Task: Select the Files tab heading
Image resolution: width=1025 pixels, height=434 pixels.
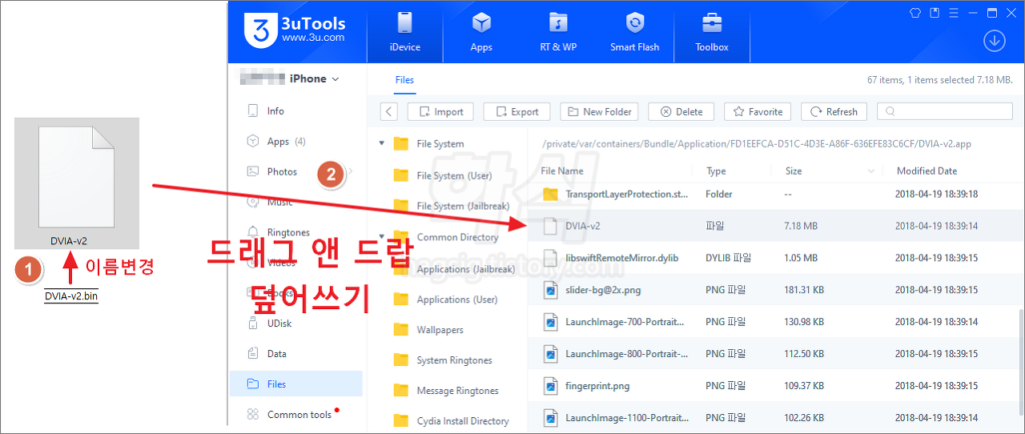Action: [x=404, y=80]
